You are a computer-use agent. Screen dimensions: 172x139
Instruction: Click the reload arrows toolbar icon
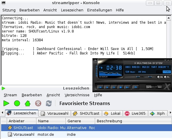[49, 103]
